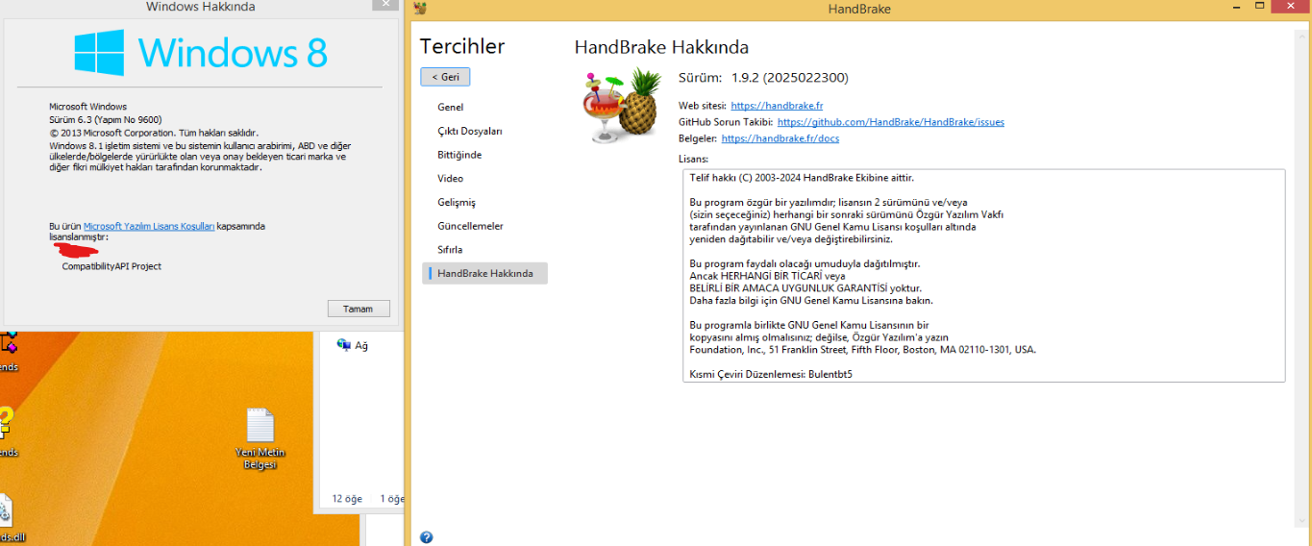Open the Güncellemeler preferences section

(470, 226)
